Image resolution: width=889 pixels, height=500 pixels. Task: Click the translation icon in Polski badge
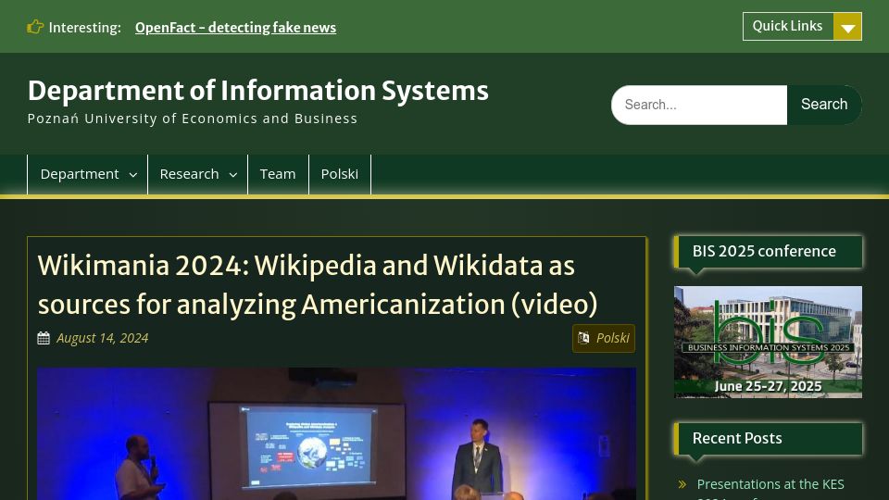point(583,339)
